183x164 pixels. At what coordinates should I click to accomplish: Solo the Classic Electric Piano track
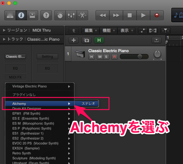[106, 57]
